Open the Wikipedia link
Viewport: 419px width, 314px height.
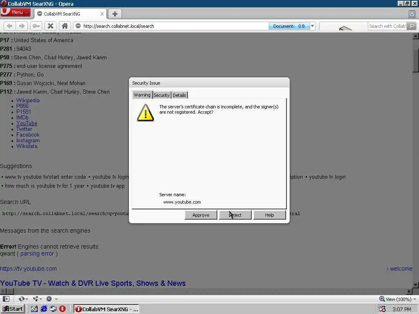28,101
